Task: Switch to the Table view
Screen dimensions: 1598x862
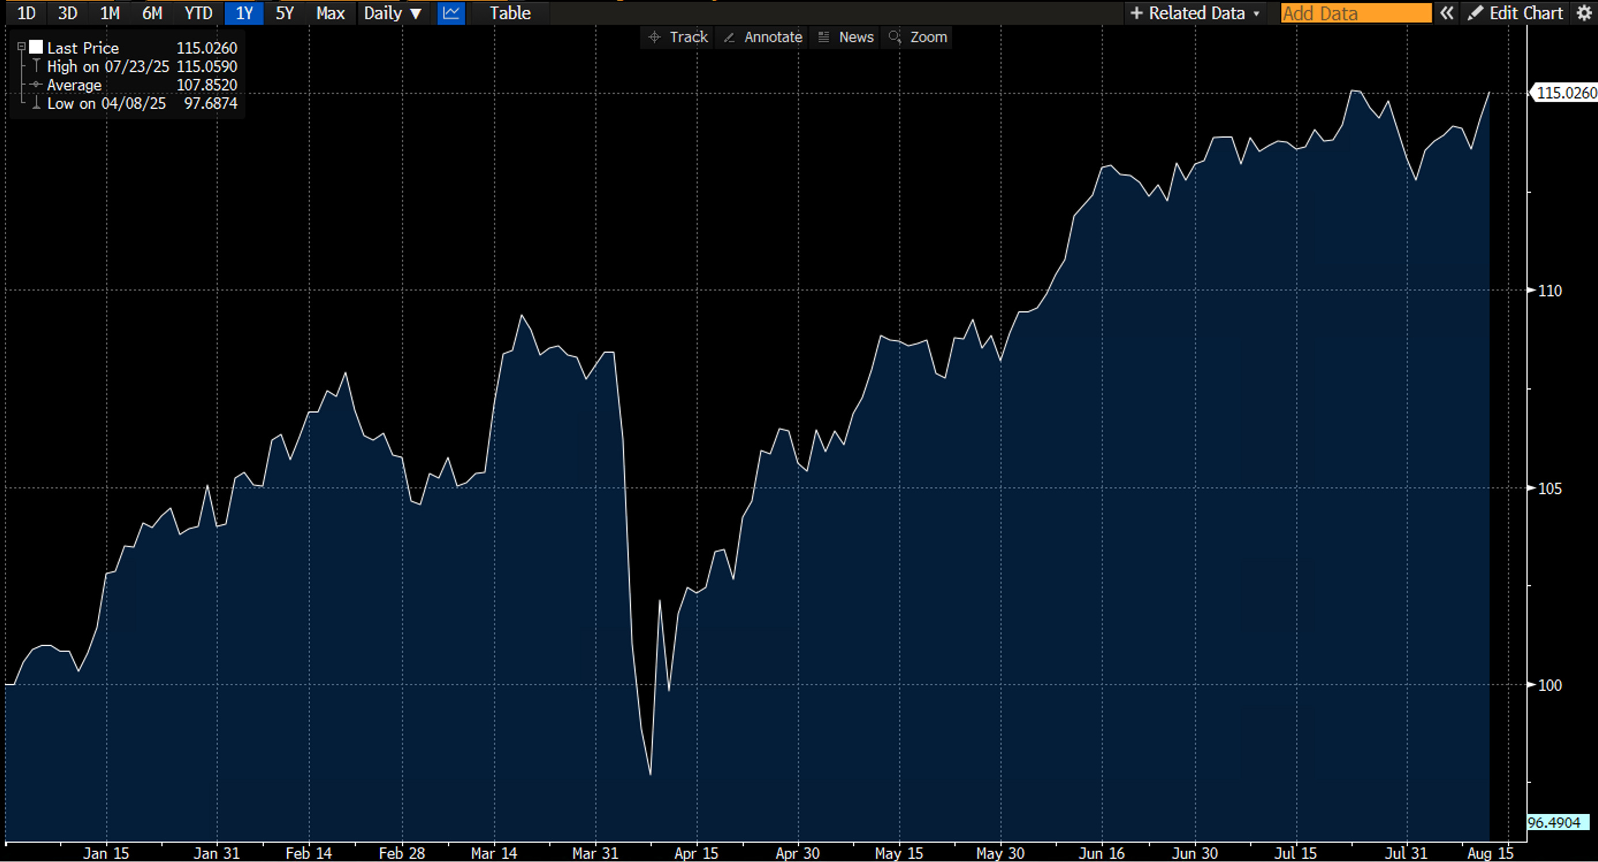Action: (510, 13)
